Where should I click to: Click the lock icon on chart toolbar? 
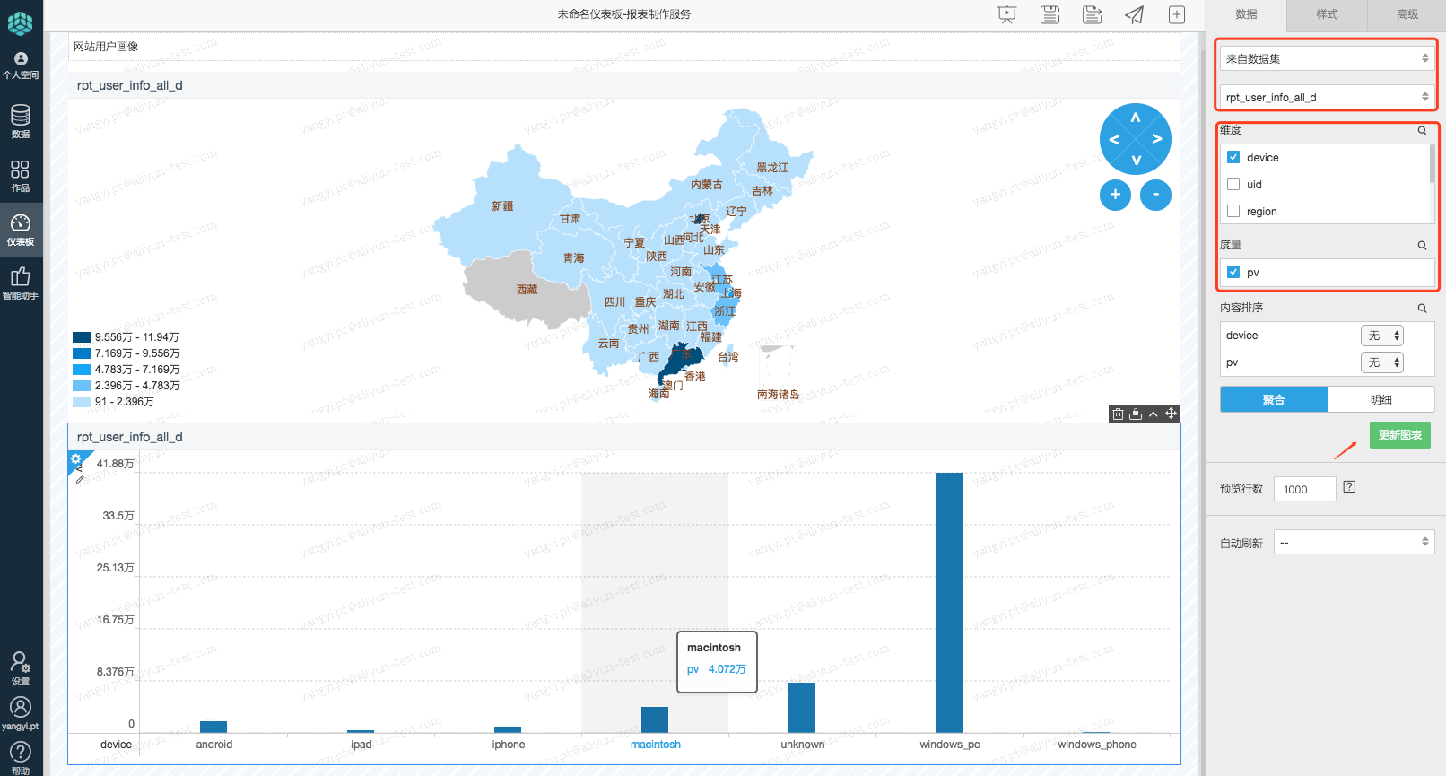point(1136,414)
